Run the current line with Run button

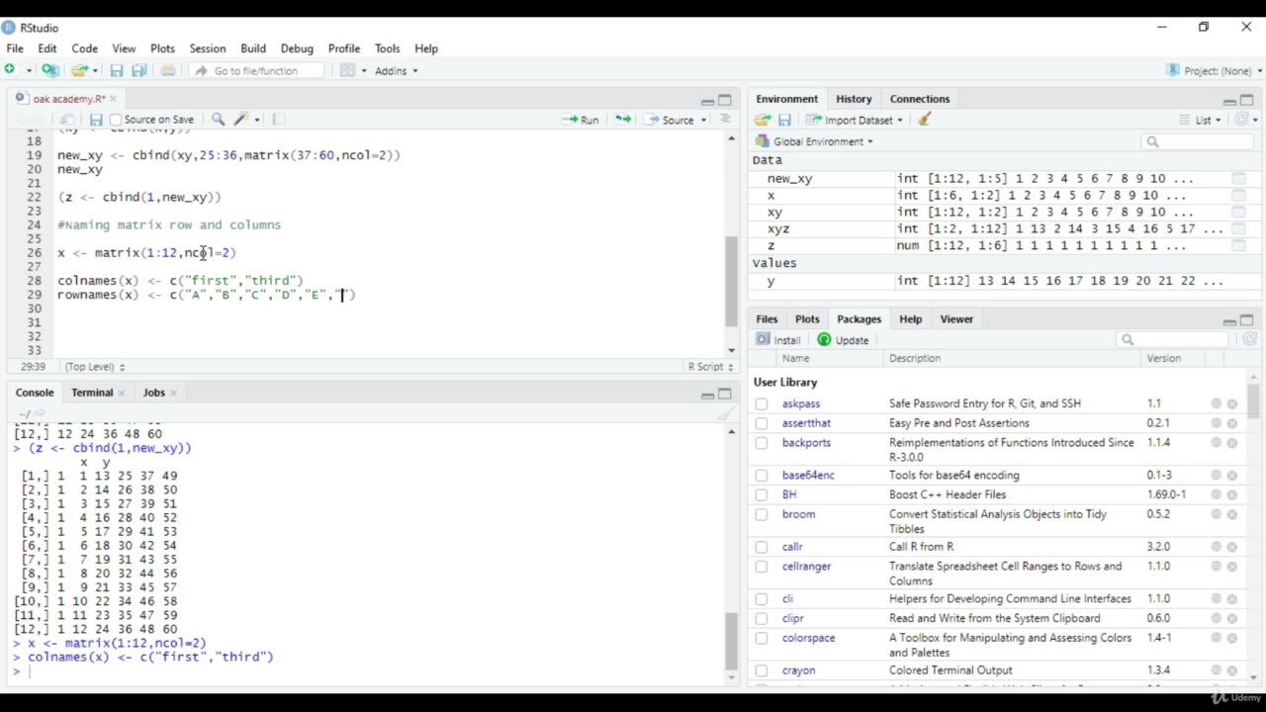(x=581, y=120)
